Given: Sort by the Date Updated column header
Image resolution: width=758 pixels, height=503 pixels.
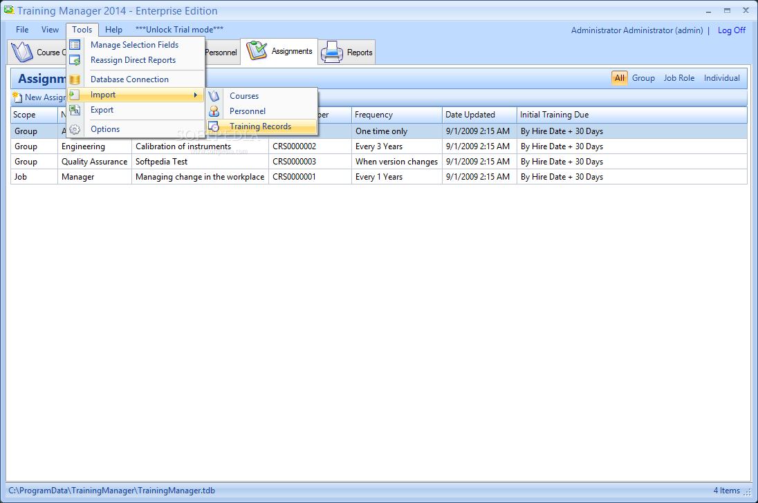Looking at the screenshot, I should point(479,115).
